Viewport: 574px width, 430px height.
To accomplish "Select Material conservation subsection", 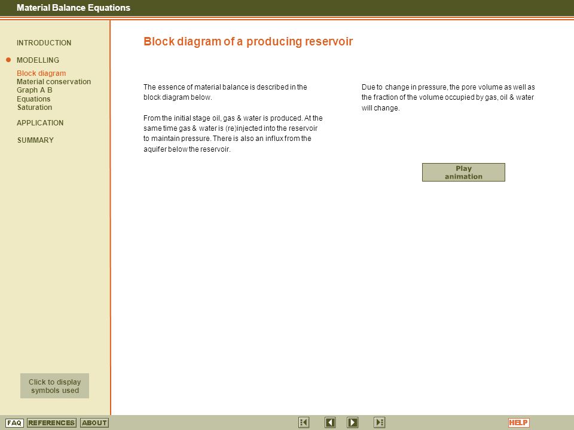I will 54,82.
